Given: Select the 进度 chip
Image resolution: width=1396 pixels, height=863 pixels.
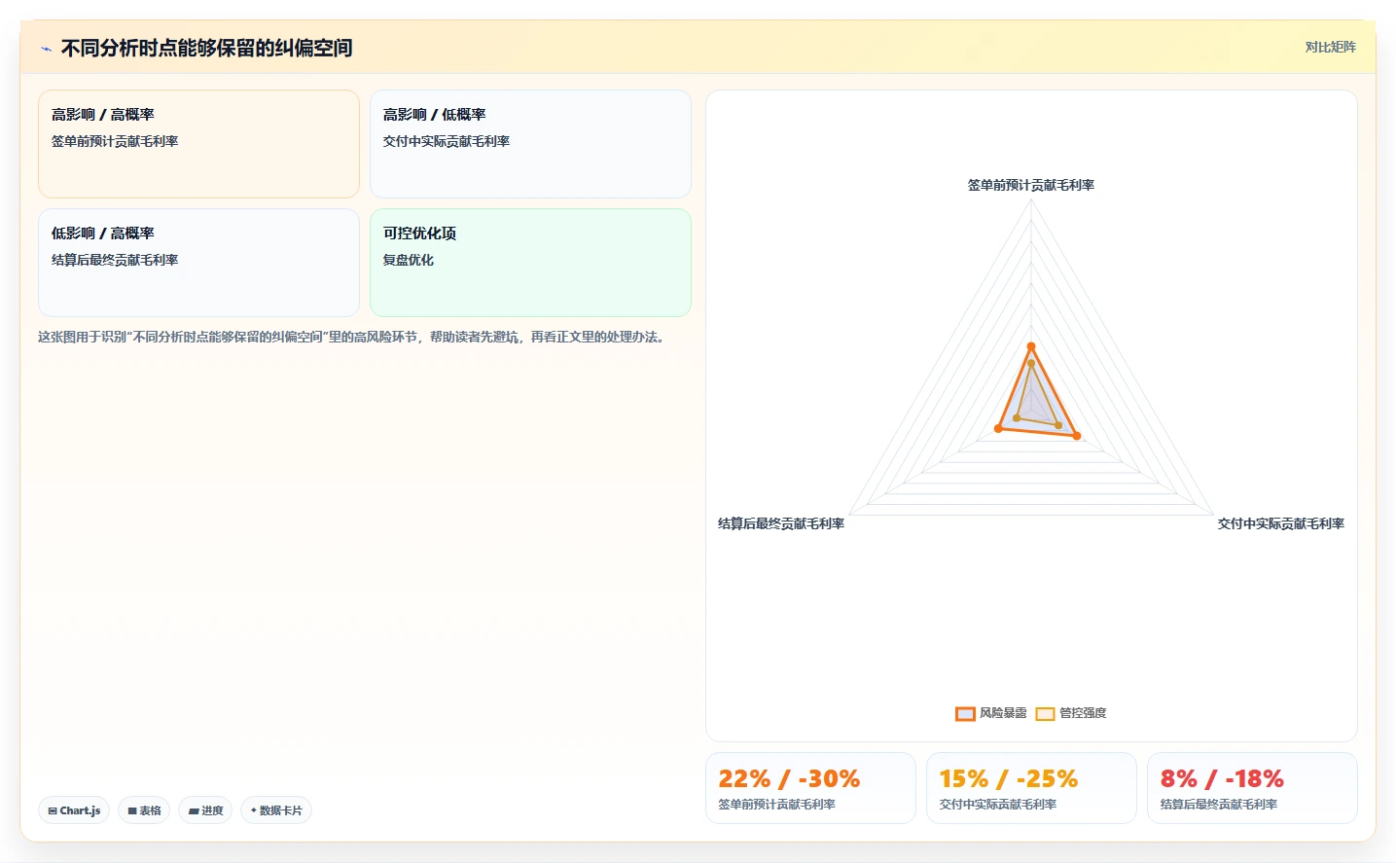Looking at the screenshot, I should pyautogui.click(x=205, y=810).
